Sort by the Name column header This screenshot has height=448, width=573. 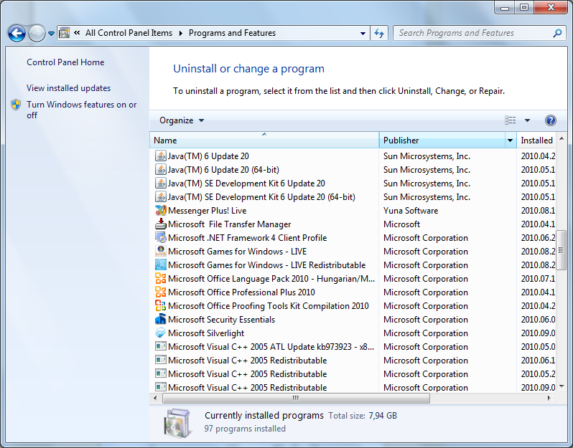[x=264, y=140]
